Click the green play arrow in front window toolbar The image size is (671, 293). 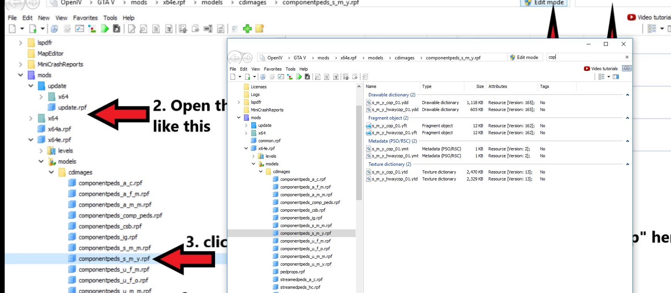click(299, 77)
